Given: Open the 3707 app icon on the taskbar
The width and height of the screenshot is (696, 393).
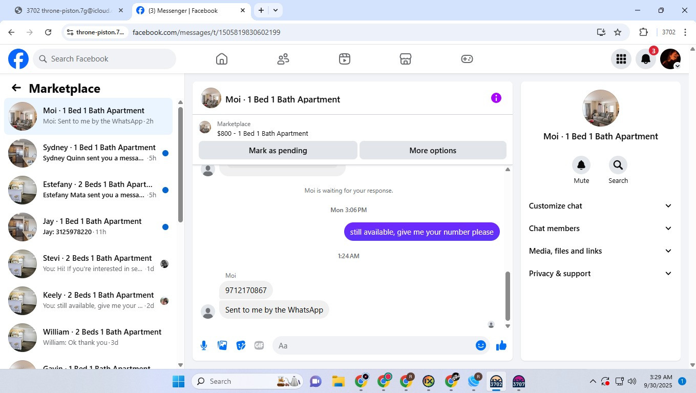Looking at the screenshot, I should click(x=518, y=381).
